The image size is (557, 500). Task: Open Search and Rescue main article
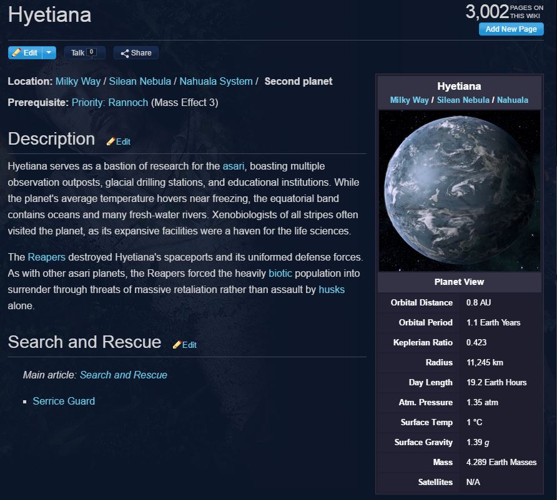(x=123, y=375)
